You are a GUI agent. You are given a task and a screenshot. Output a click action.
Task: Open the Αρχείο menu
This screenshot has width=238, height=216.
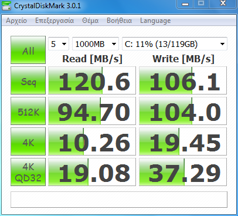(16, 21)
